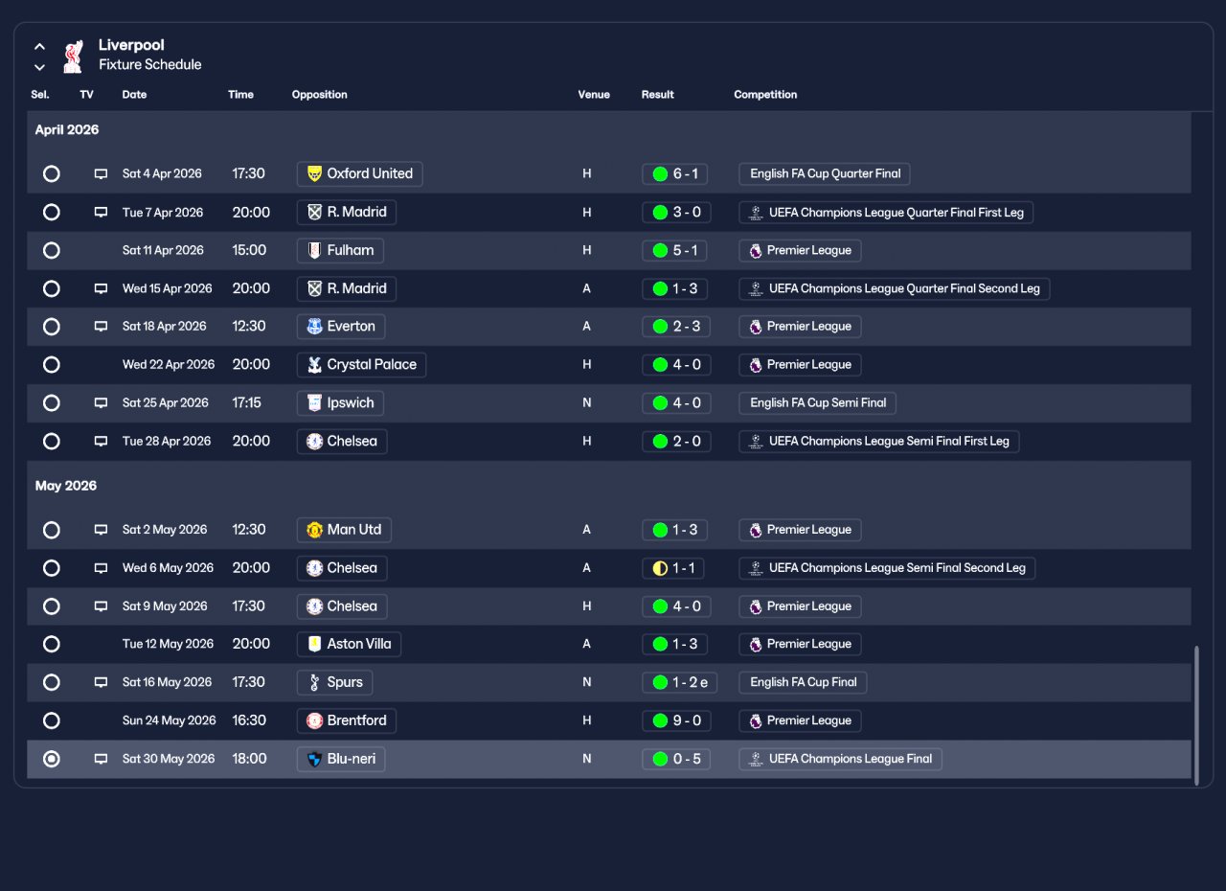This screenshot has width=1226, height=891.
Task: Select the 7 Apr R. Madrid radio button
Action: click(52, 212)
